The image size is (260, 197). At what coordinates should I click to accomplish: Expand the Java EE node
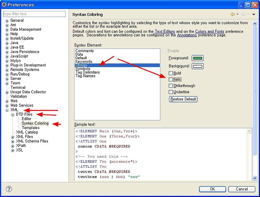point(7,48)
